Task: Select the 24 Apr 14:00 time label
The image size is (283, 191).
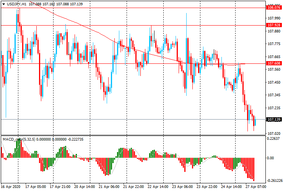Action: click(x=231, y=187)
